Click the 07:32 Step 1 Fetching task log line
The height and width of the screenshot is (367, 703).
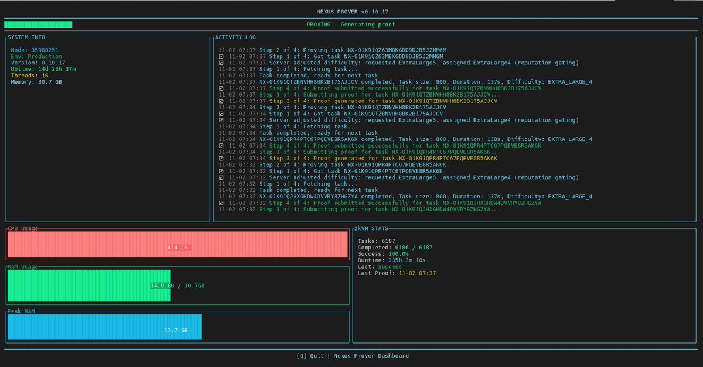coord(287,184)
